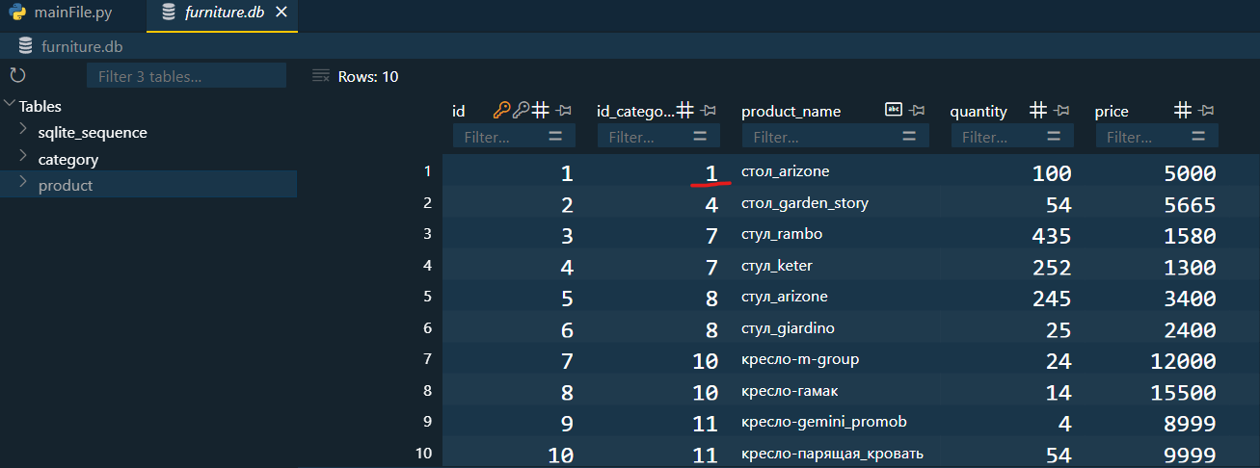Pin the product_name column
Screen dimensions: 1260x468
point(918,111)
